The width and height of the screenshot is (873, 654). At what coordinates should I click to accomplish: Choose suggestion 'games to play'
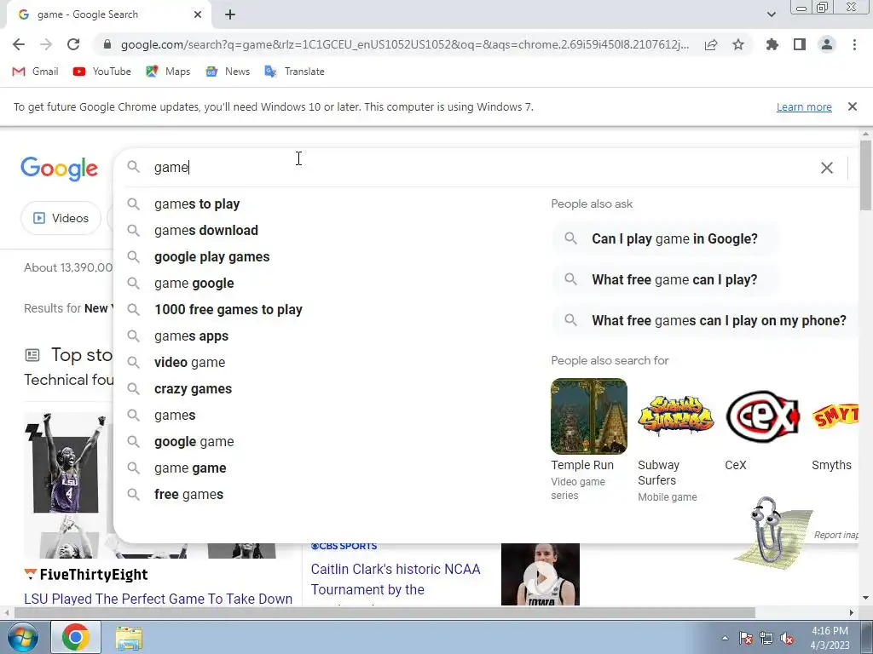[x=197, y=204]
